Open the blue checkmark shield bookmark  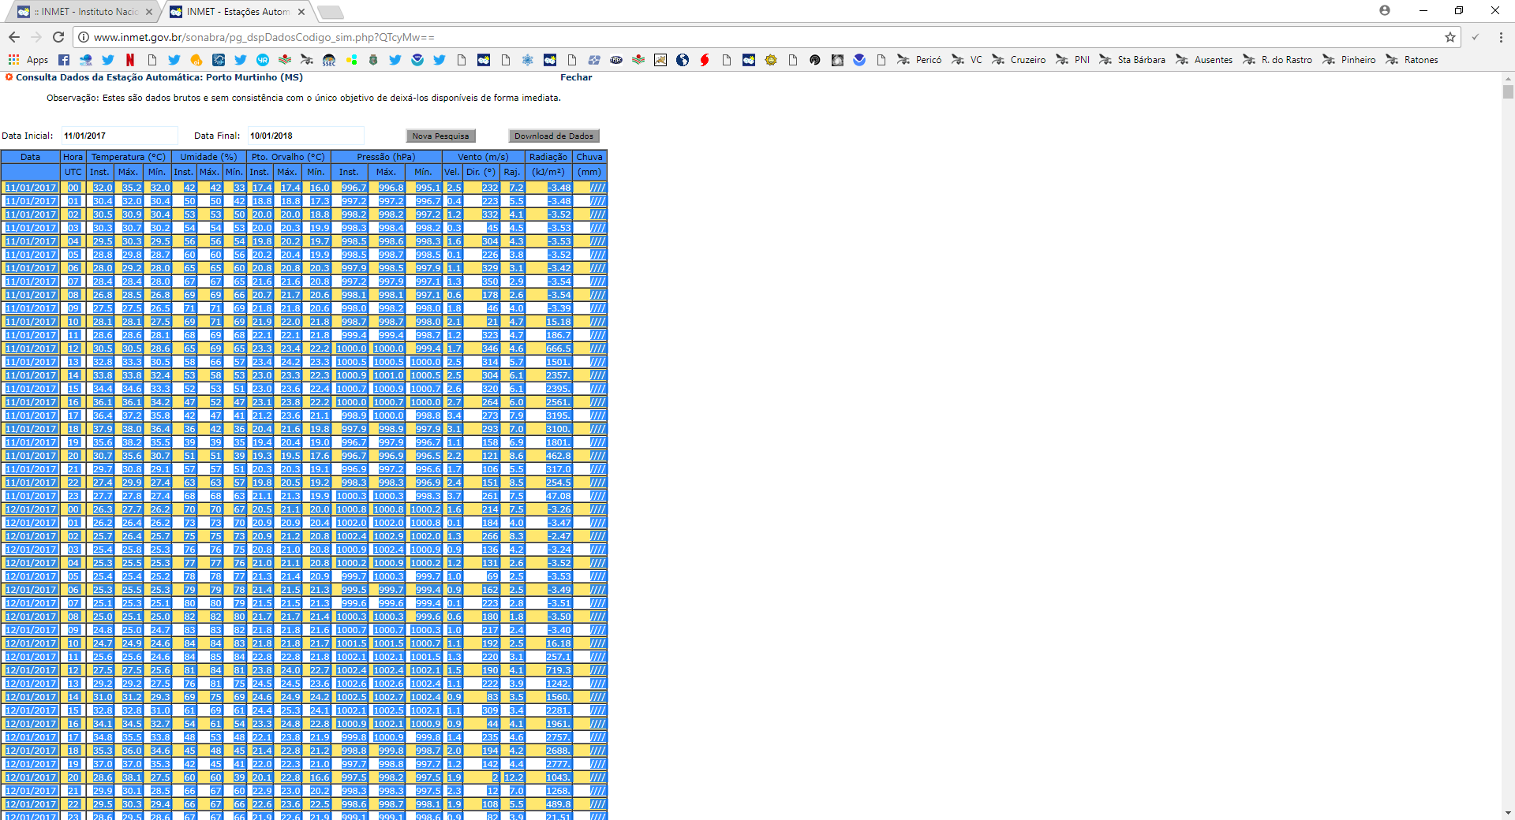[x=859, y=60]
